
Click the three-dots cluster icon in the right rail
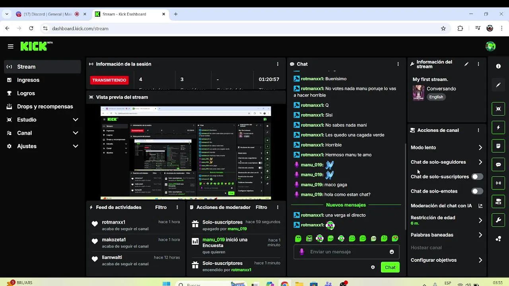coord(498,239)
